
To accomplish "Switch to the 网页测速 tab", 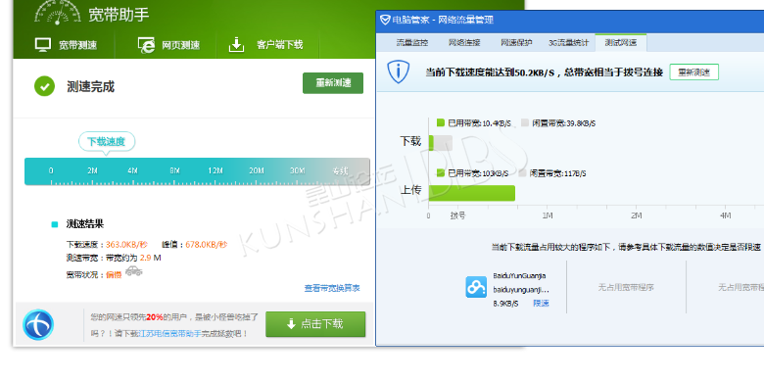I will pyautogui.click(x=168, y=45).
